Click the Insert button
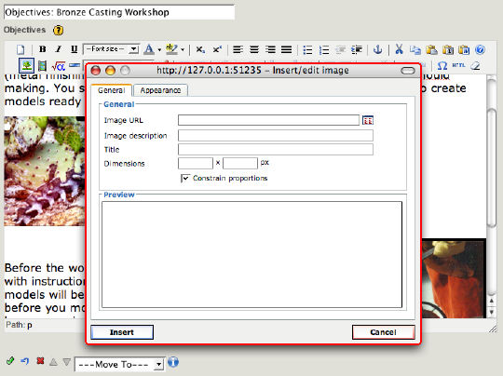This screenshot has width=503, height=376. (x=122, y=332)
